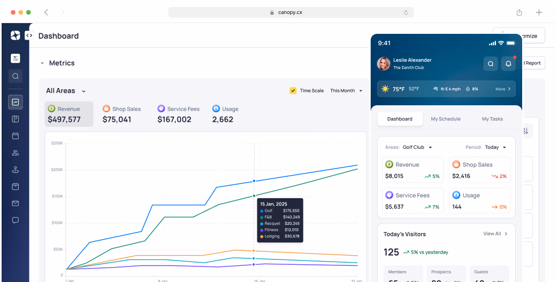The image size is (556, 282).
Task: Click F&B green dot in tooltip legend
Action: point(262,218)
